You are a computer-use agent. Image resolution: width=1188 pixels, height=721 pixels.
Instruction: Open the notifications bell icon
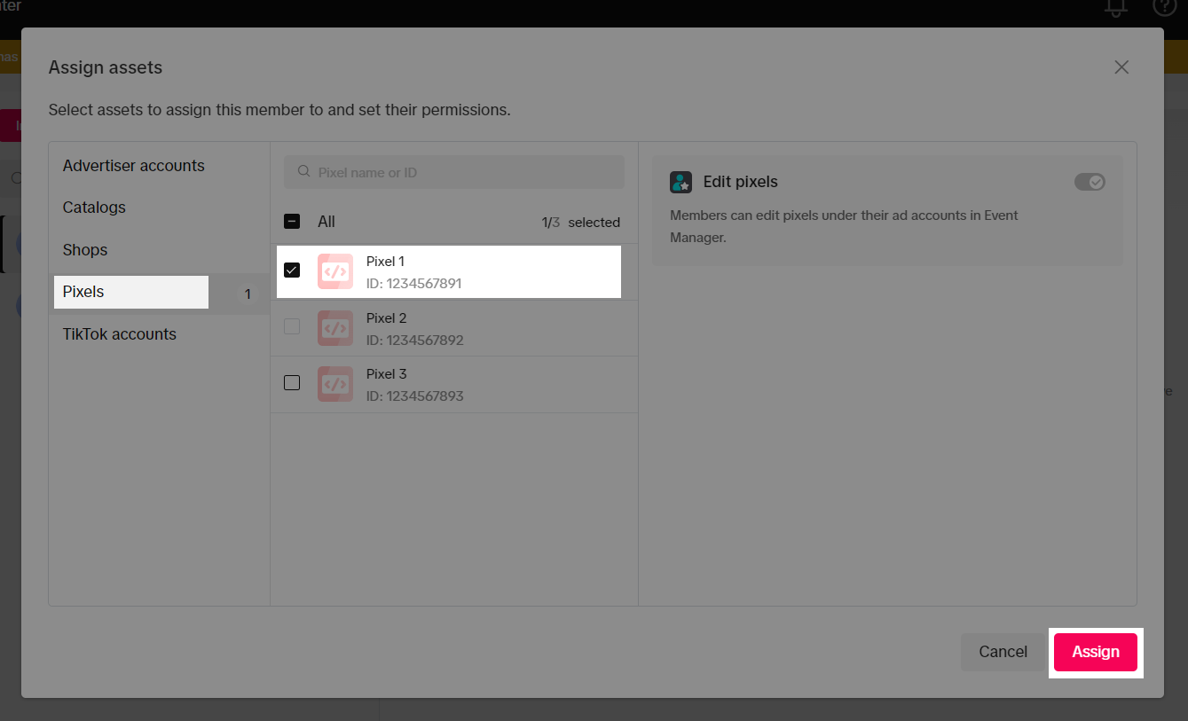(x=1115, y=7)
